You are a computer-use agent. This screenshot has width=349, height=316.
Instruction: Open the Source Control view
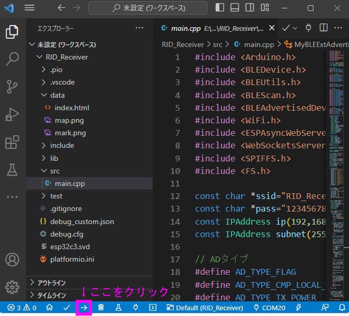(12, 87)
